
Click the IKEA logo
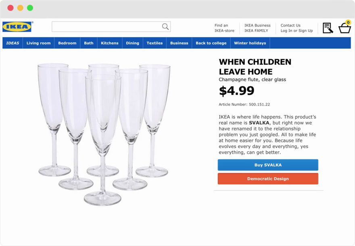[x=17, y=27]
